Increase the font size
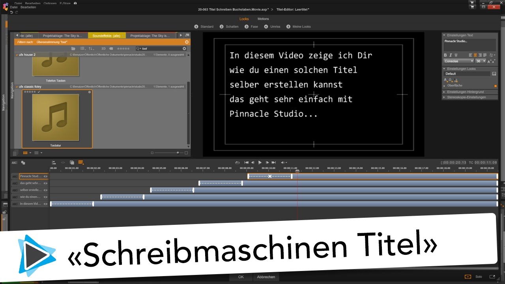The width and height of the screenshot is (505, 284). [x=489, y=61]
